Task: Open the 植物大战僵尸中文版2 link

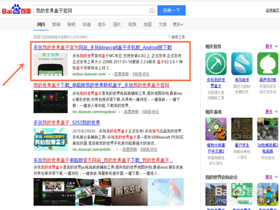Action: [216, 148]
